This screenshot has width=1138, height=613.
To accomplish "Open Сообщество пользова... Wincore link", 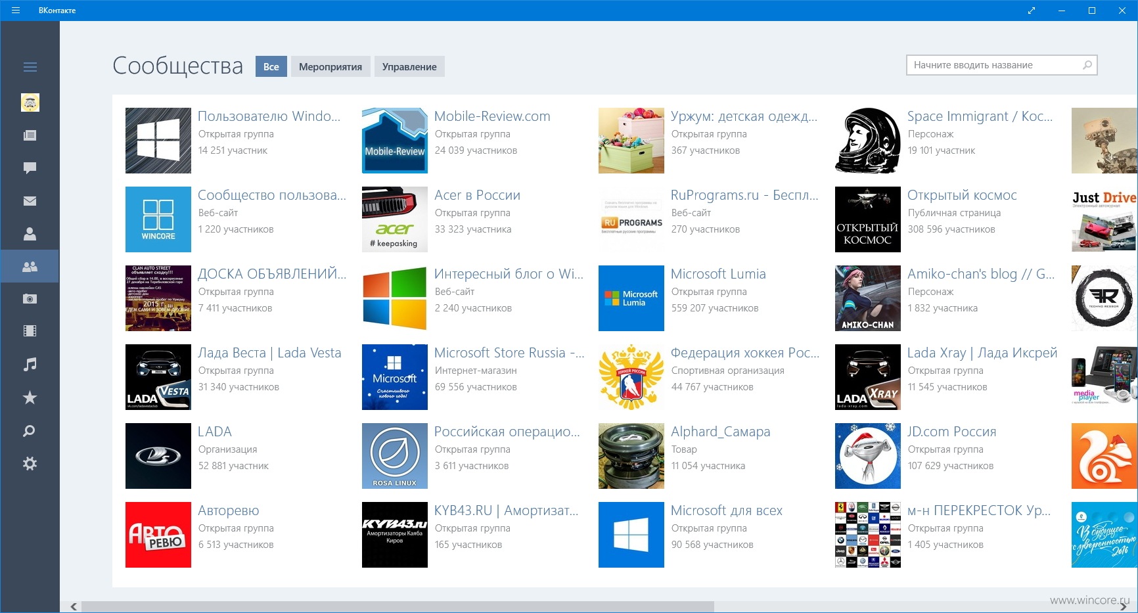I will tap(272, 195).
